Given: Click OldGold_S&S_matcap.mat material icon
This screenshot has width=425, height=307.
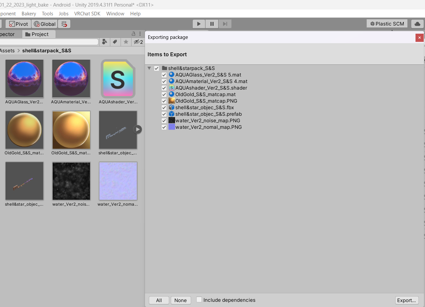Looking at the screenshot, I should [x=171, y=94].
